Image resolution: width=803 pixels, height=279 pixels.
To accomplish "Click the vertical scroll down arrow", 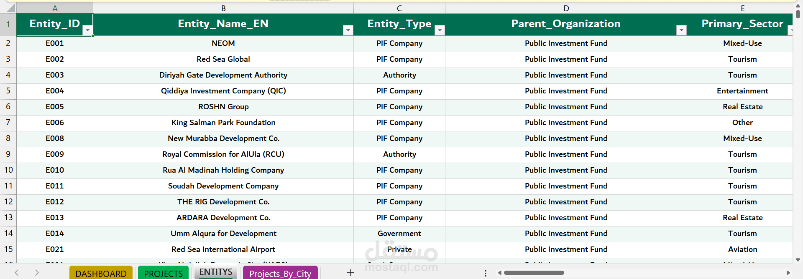I will pos(798,259).
